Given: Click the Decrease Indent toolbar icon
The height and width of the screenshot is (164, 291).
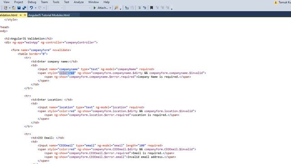Looking at the screenshot, I should (x=139, y=8).
